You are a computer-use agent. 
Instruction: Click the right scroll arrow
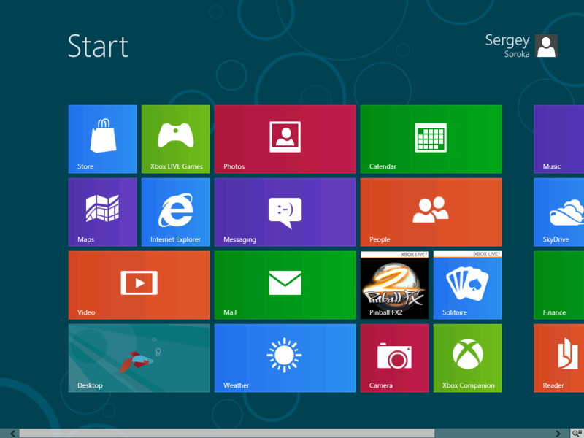pos(557,431)
